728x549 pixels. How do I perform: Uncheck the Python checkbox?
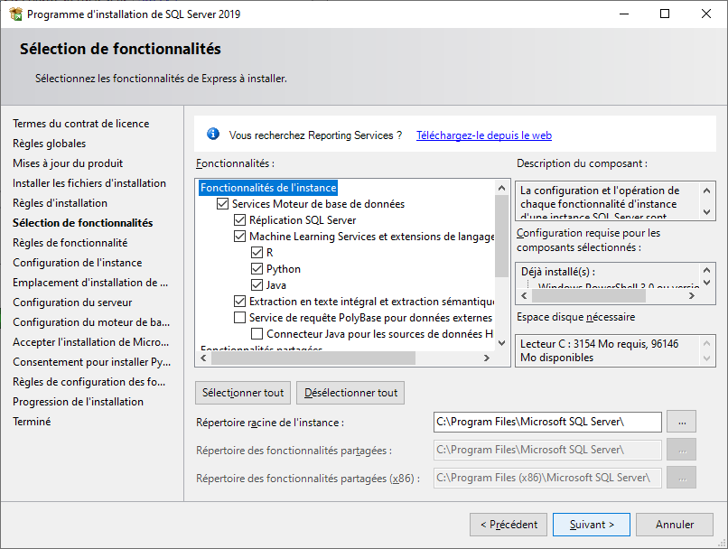pyautogui.click(x=257, y=269)
